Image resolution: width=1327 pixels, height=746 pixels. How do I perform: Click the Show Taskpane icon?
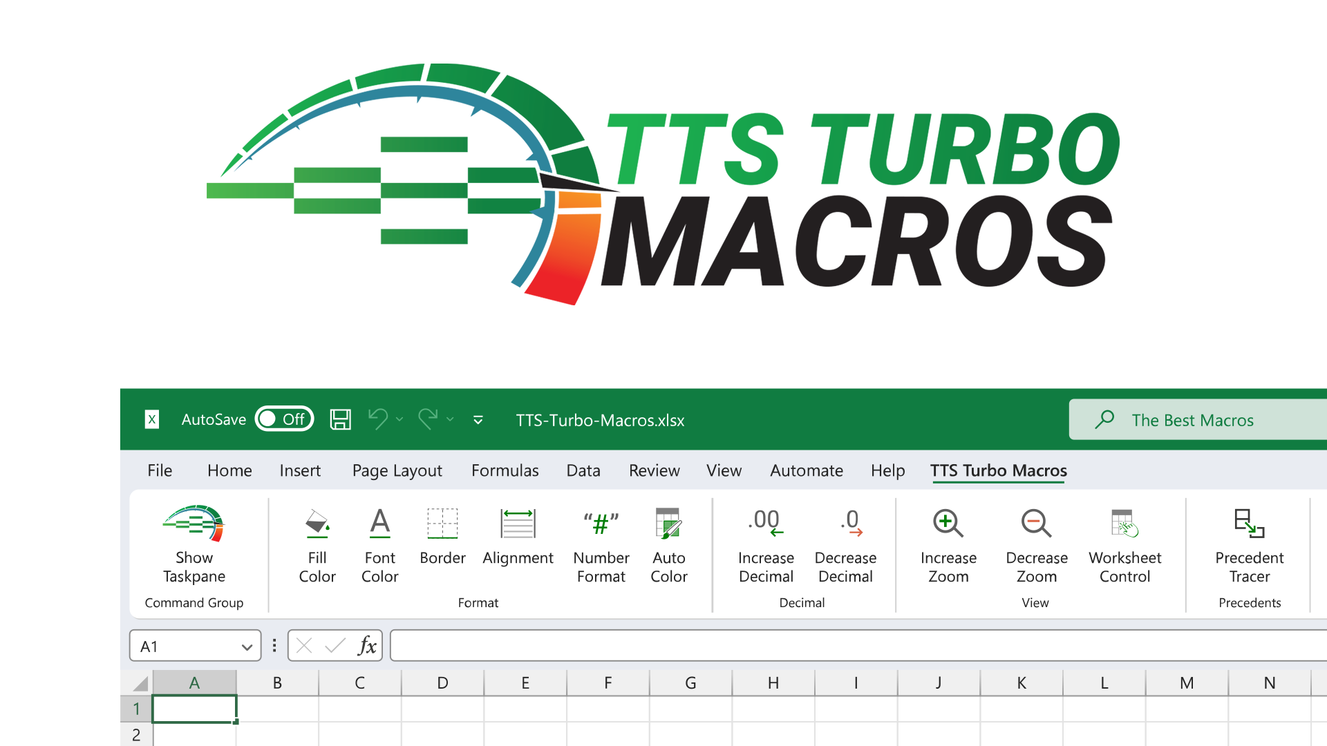point(194,524)
